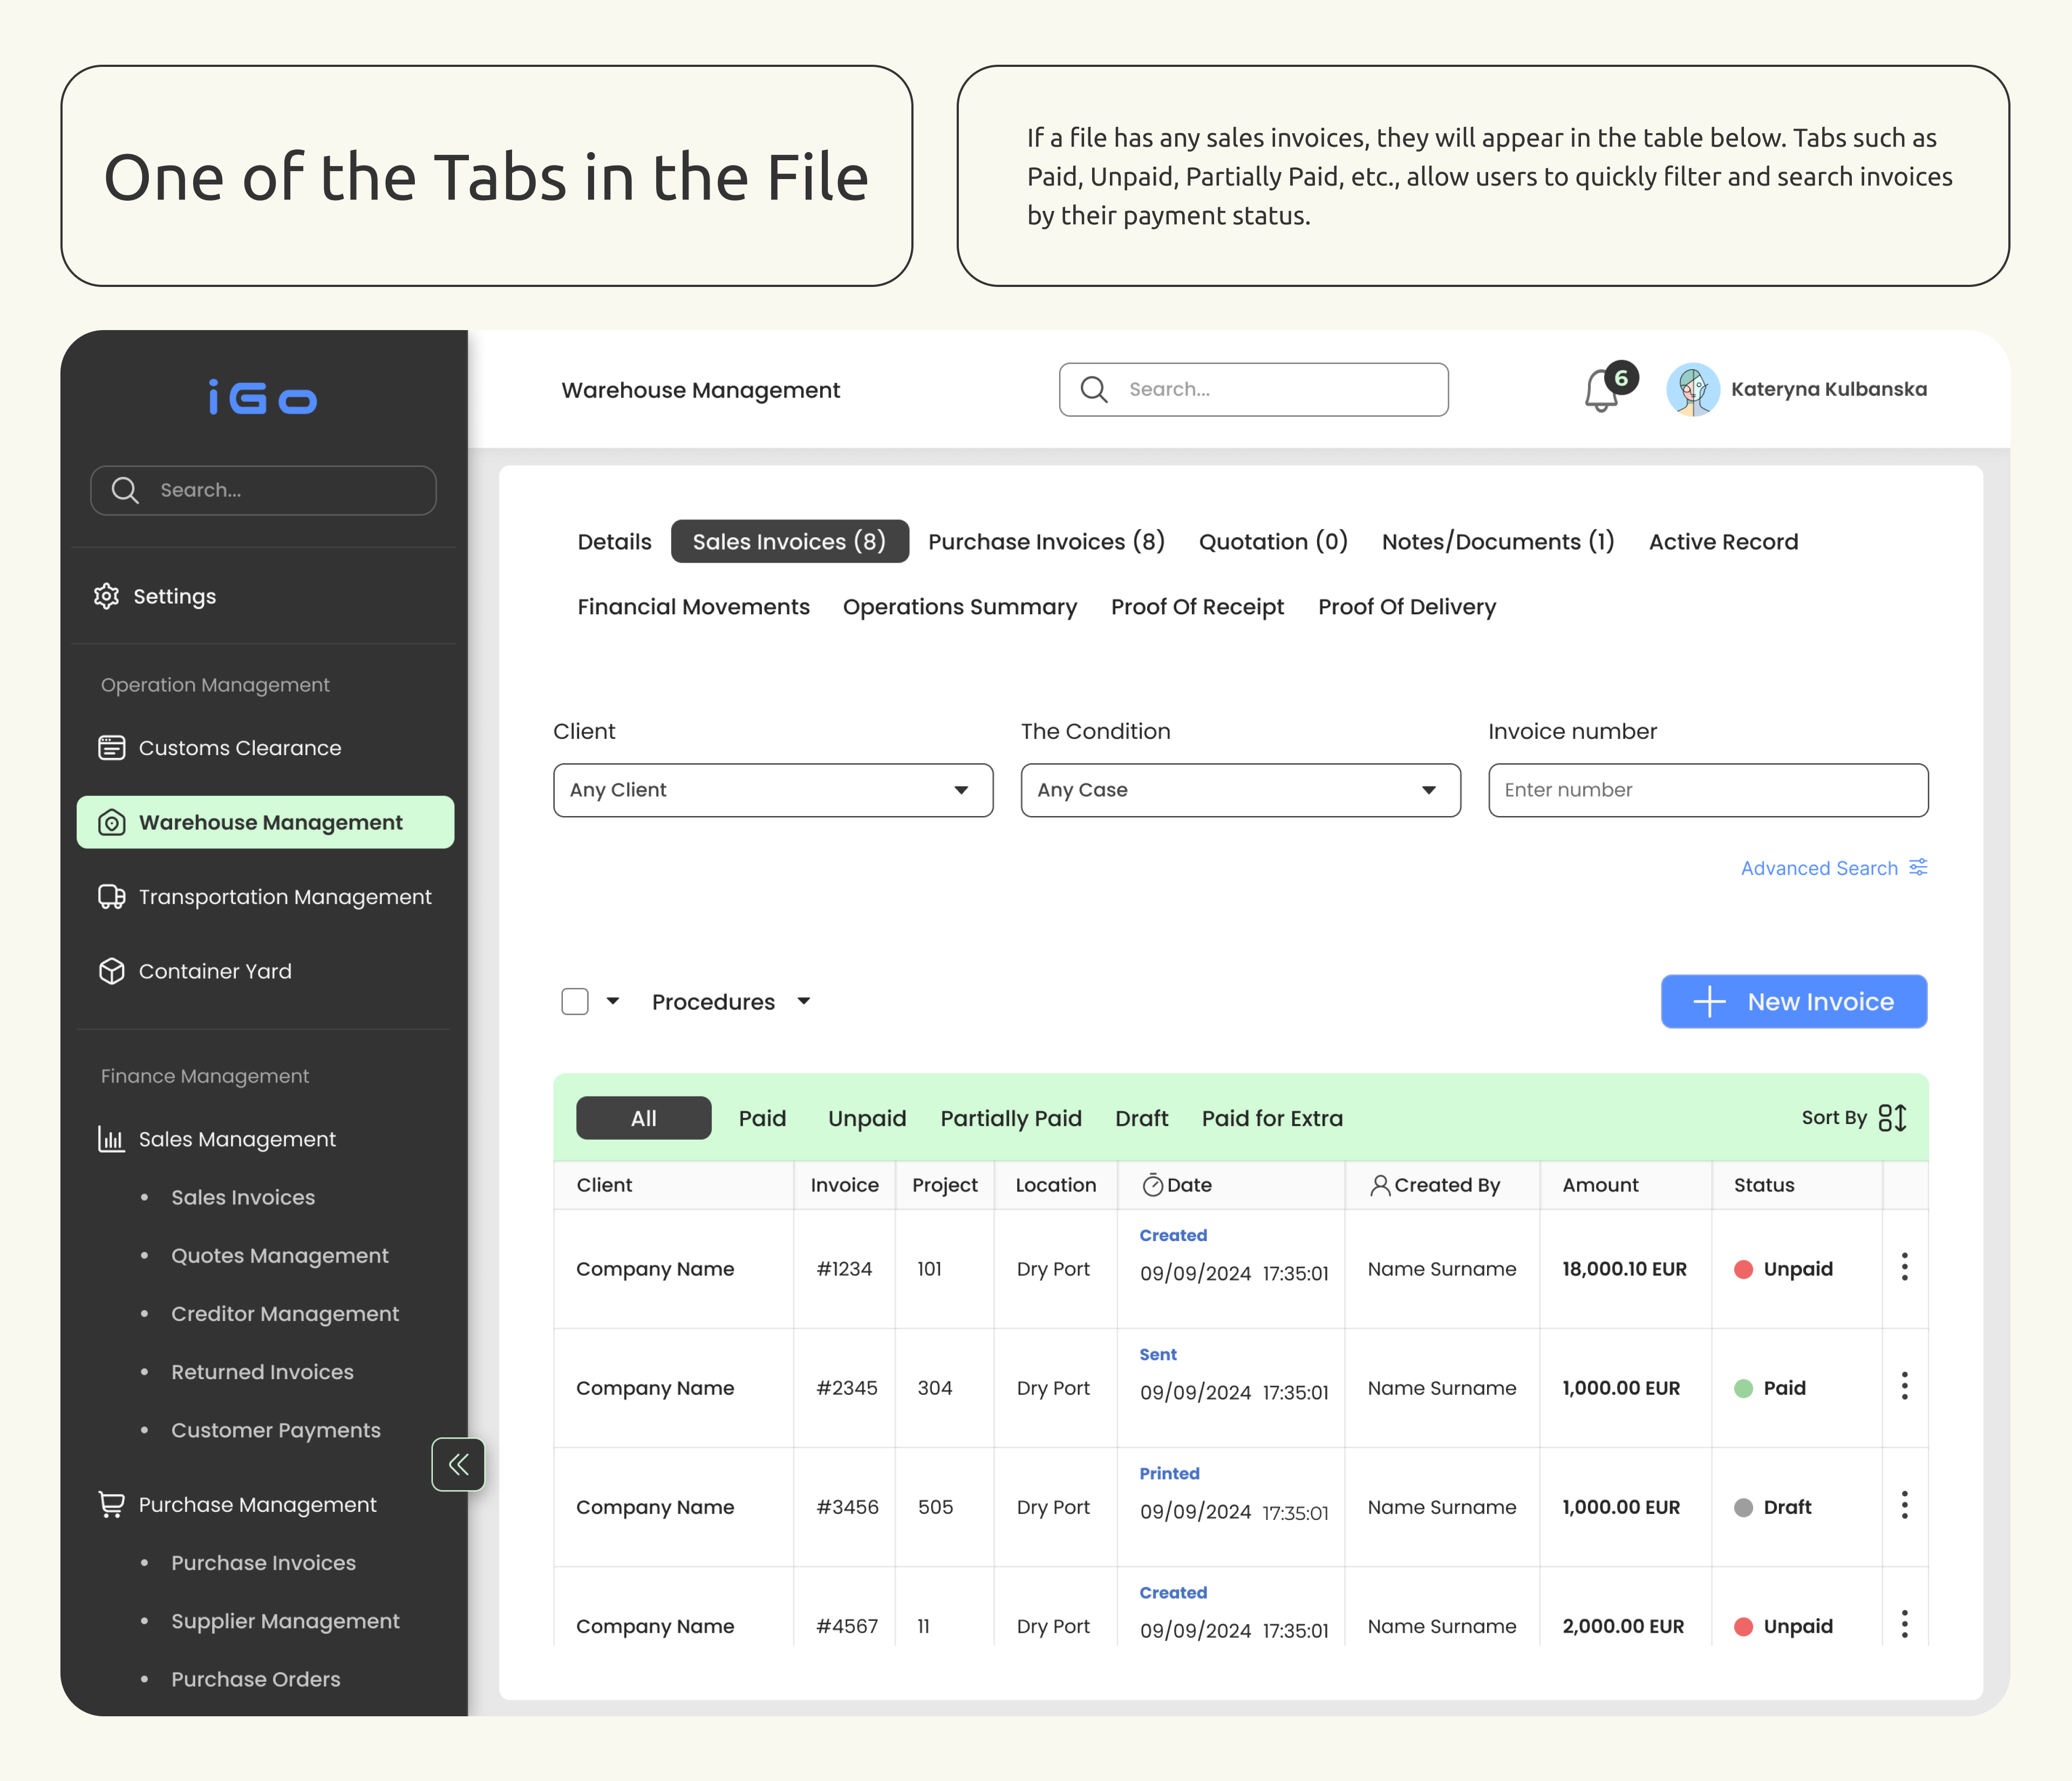Expand the Any Client dropdown
Image resolution: width=2072 pixels, height=1781 pixels.
coord(773,790)
